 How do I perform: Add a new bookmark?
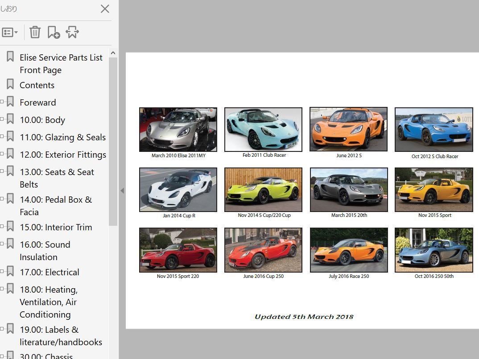(54, 33)
